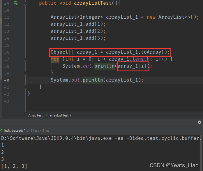Click 'for' keyword on line 37
Viewport: 203px width, 171px height.
point(55,59)
